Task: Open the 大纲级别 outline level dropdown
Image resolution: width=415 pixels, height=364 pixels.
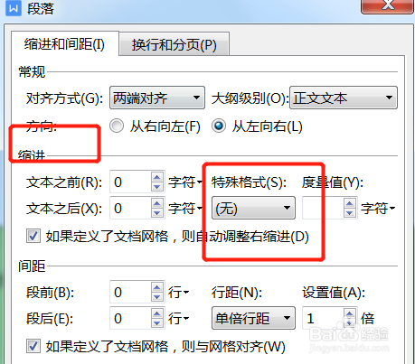Action: 344,98
